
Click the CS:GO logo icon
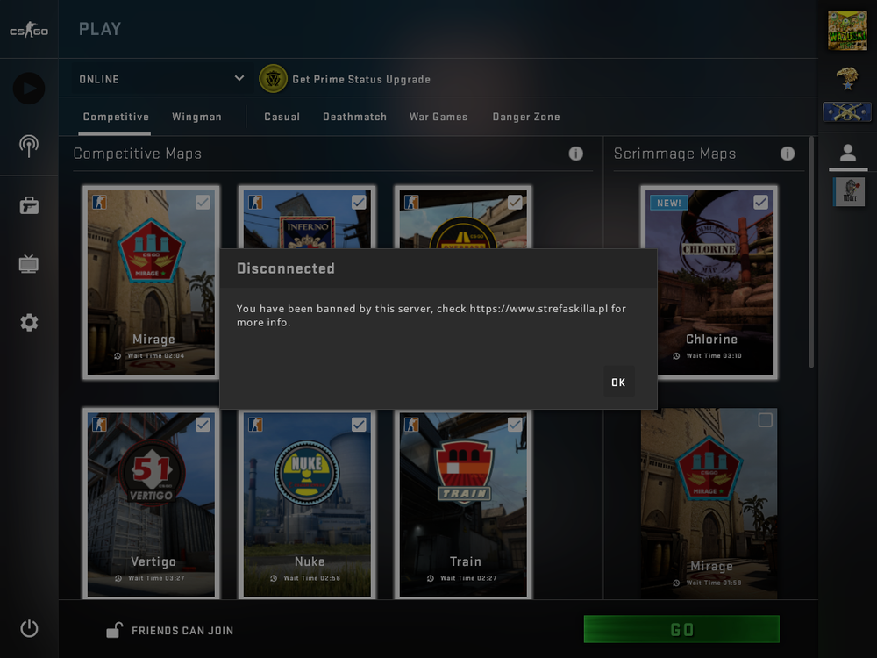pos(29,29)
